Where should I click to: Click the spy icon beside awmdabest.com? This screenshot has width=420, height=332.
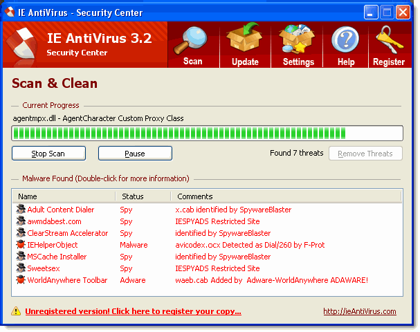click(21, 221)
